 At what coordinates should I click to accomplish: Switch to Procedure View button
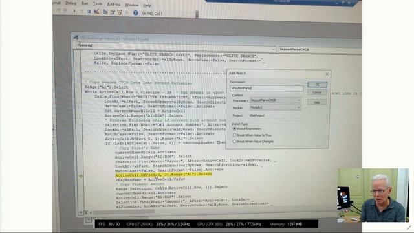pyautogui.click(x=81, y=212)
